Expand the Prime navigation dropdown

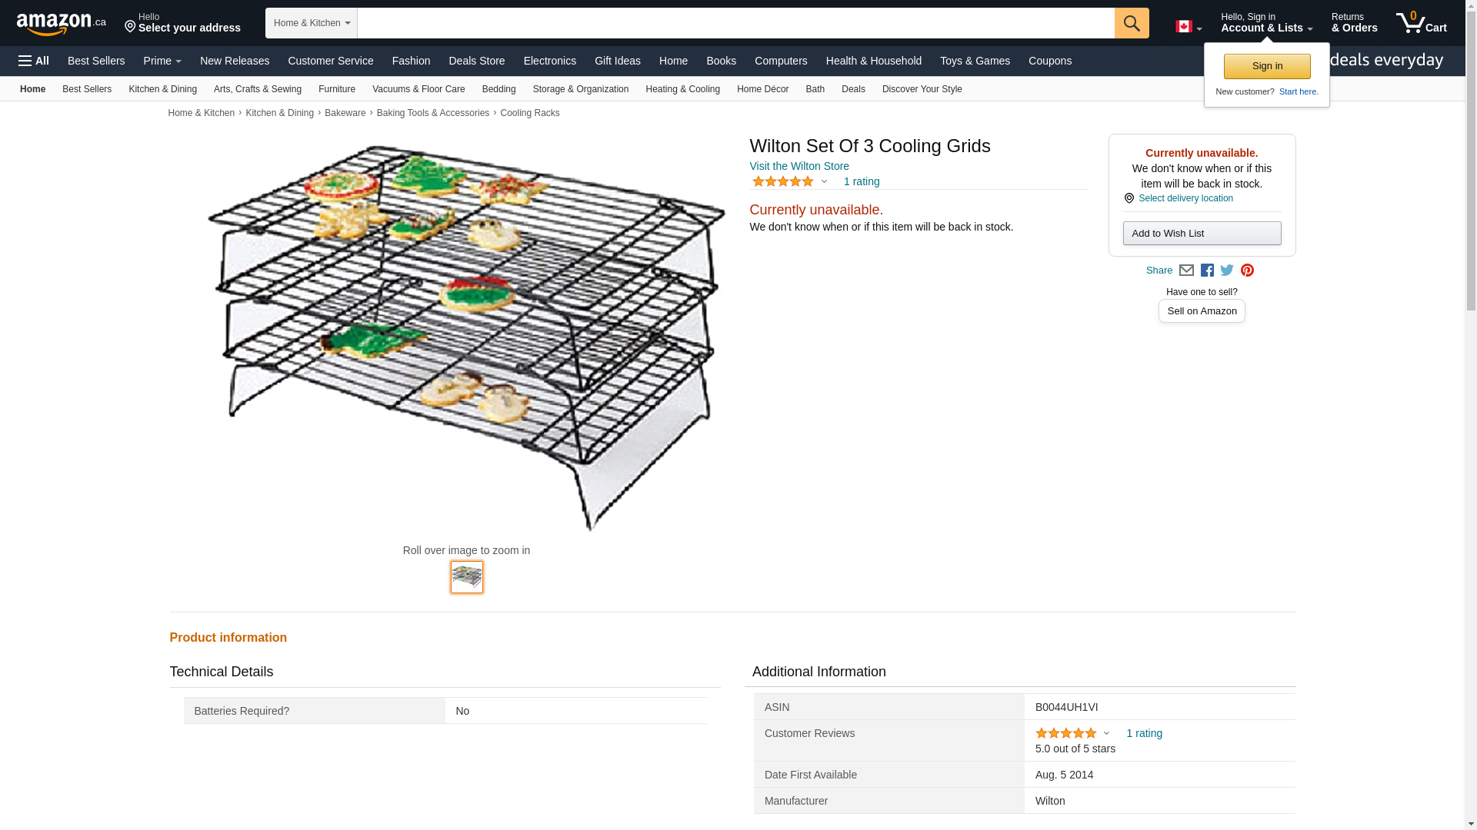point(162,61)
